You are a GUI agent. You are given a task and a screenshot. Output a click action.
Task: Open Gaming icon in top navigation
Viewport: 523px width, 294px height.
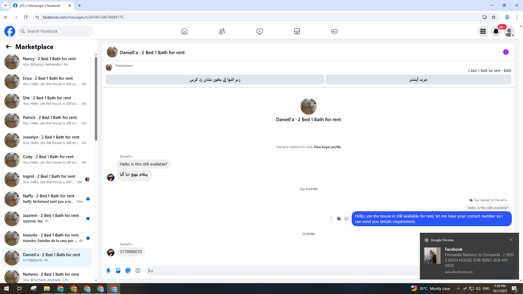(x=335, y=31)
